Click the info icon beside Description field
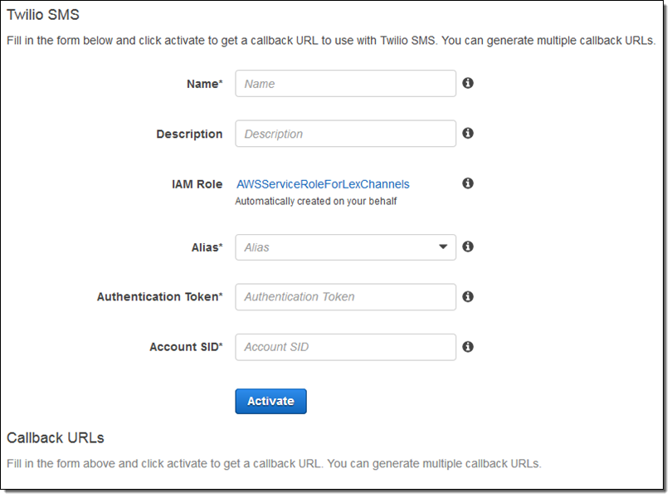 (468, 133)
